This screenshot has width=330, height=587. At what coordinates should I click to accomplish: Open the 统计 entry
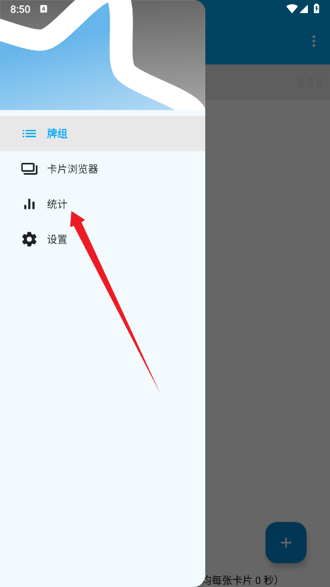[x=57, y=205]
